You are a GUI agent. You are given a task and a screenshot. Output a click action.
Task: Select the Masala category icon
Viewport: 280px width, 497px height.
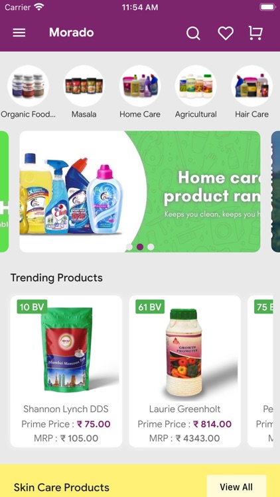point(84,85)
